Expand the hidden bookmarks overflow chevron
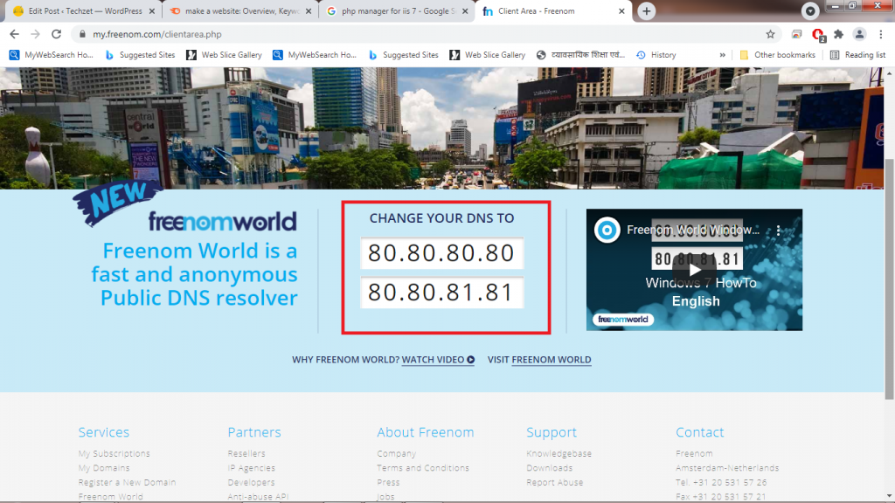This screenshot has width=895, height=503. (722, 55)
